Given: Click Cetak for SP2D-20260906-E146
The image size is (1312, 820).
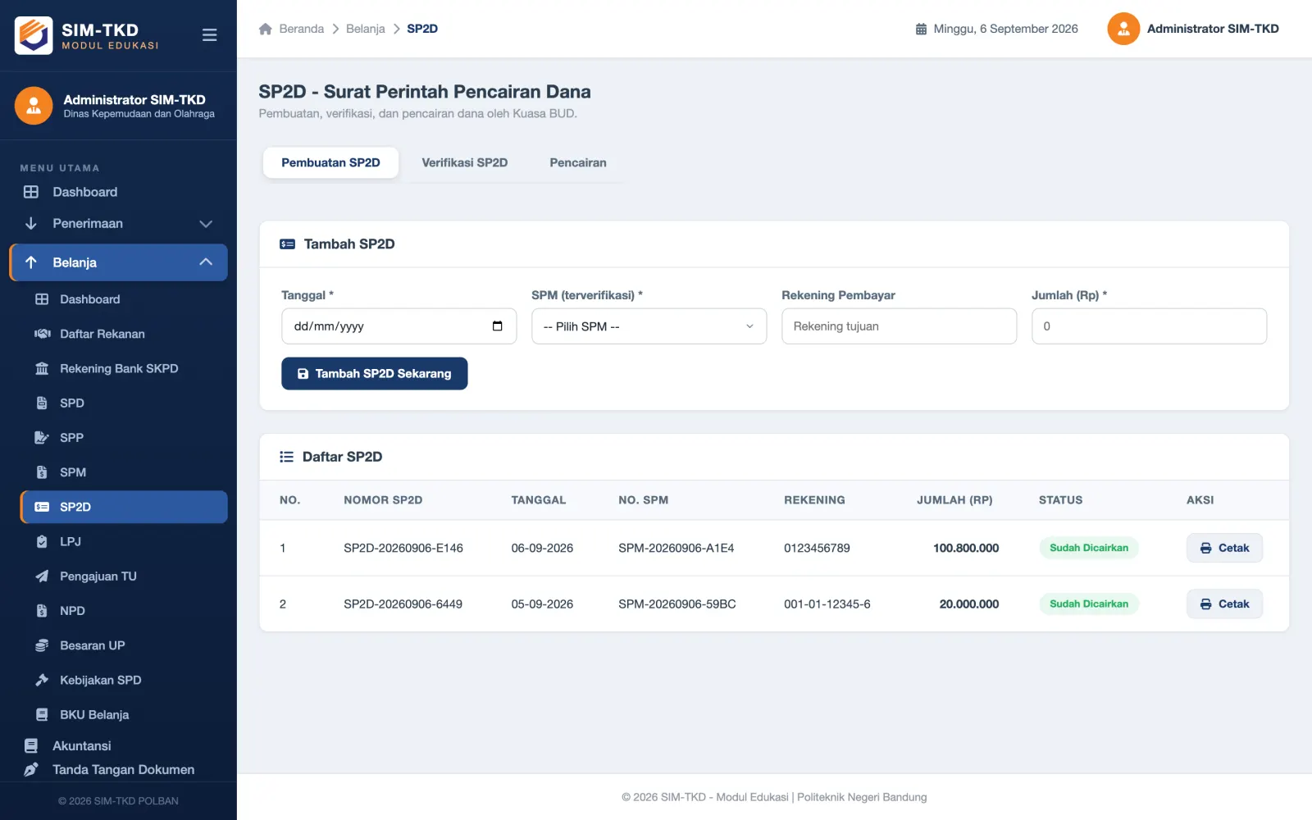Looking at the screenshot, I should pos(1224,548).
